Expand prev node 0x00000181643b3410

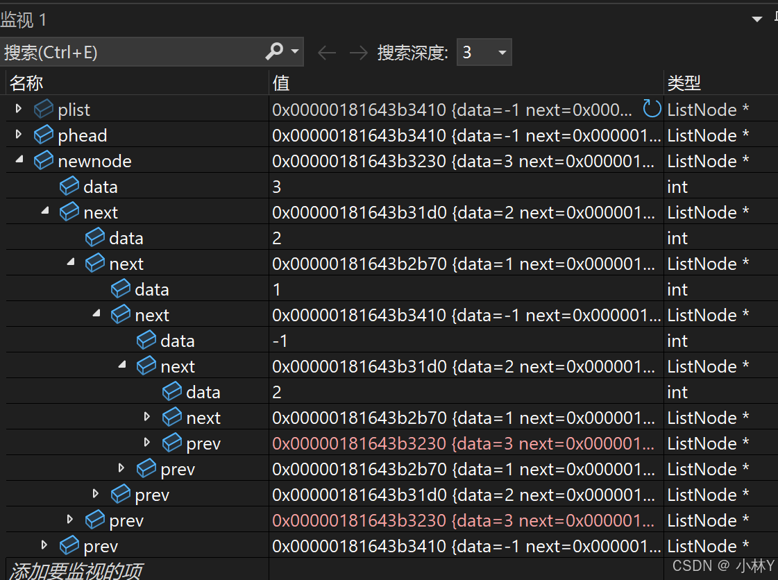tap(44, 545)
